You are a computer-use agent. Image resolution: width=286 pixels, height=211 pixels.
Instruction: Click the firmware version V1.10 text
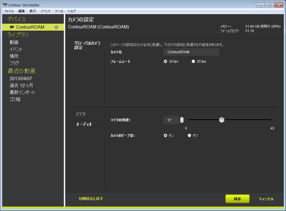[x=249, y=31]
